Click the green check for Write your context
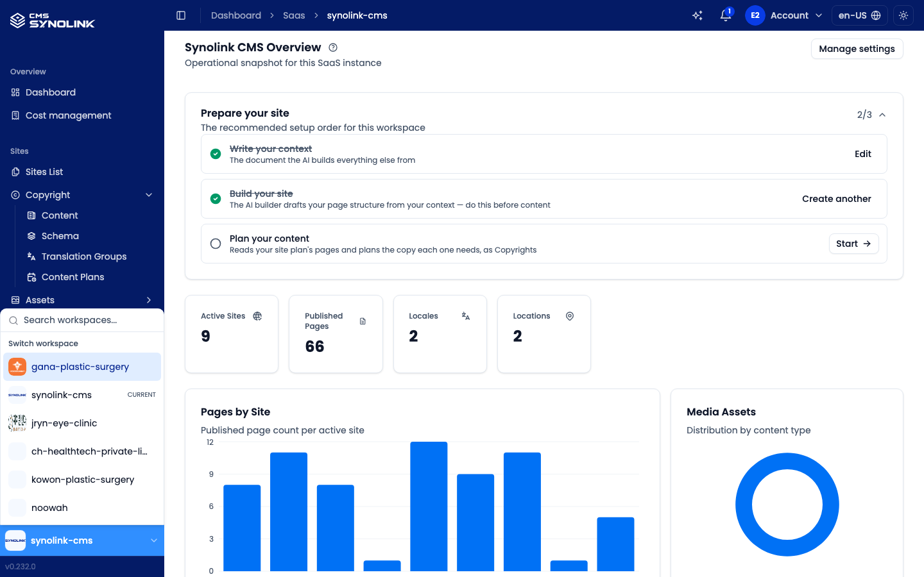Screen dimensions: 924x577 tap(216, 154)
